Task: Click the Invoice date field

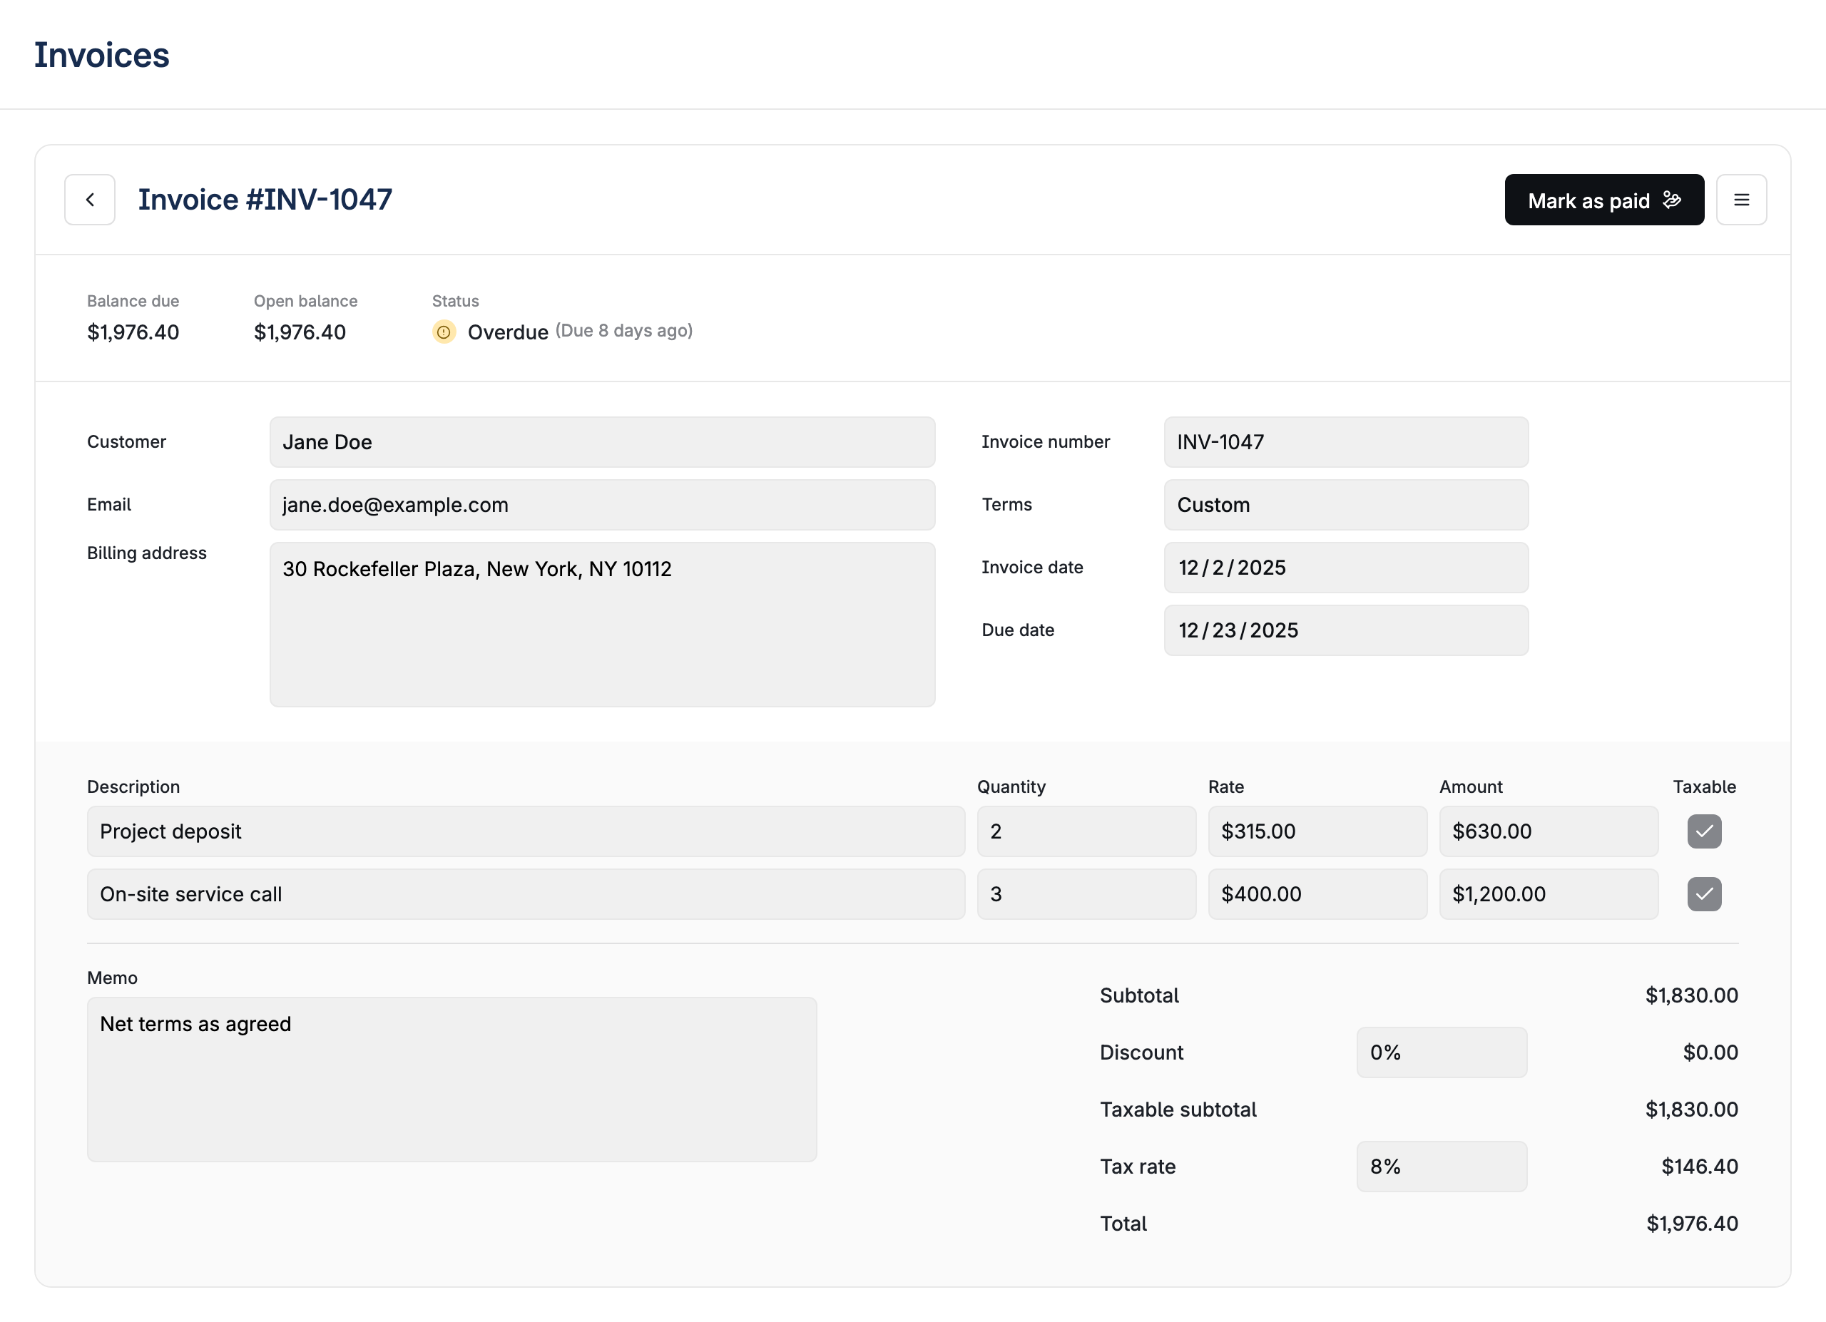Action: click(x=1346, y=568)
